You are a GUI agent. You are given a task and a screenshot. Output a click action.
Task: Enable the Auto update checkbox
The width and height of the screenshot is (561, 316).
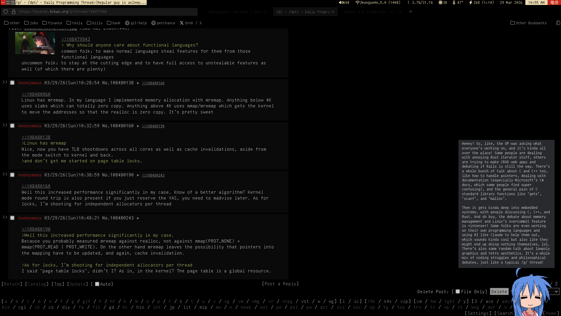click(97, 284)
